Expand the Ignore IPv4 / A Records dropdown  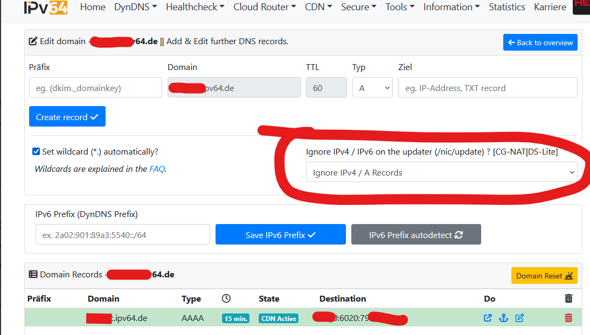coord(441,172)
